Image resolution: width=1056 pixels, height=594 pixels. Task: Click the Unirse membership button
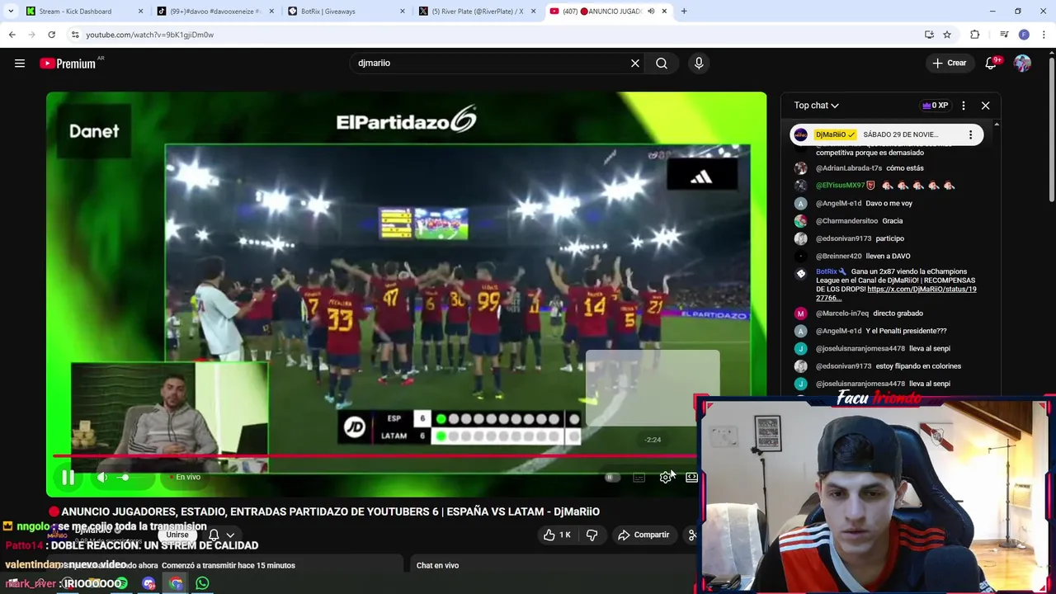click(177, 535)
